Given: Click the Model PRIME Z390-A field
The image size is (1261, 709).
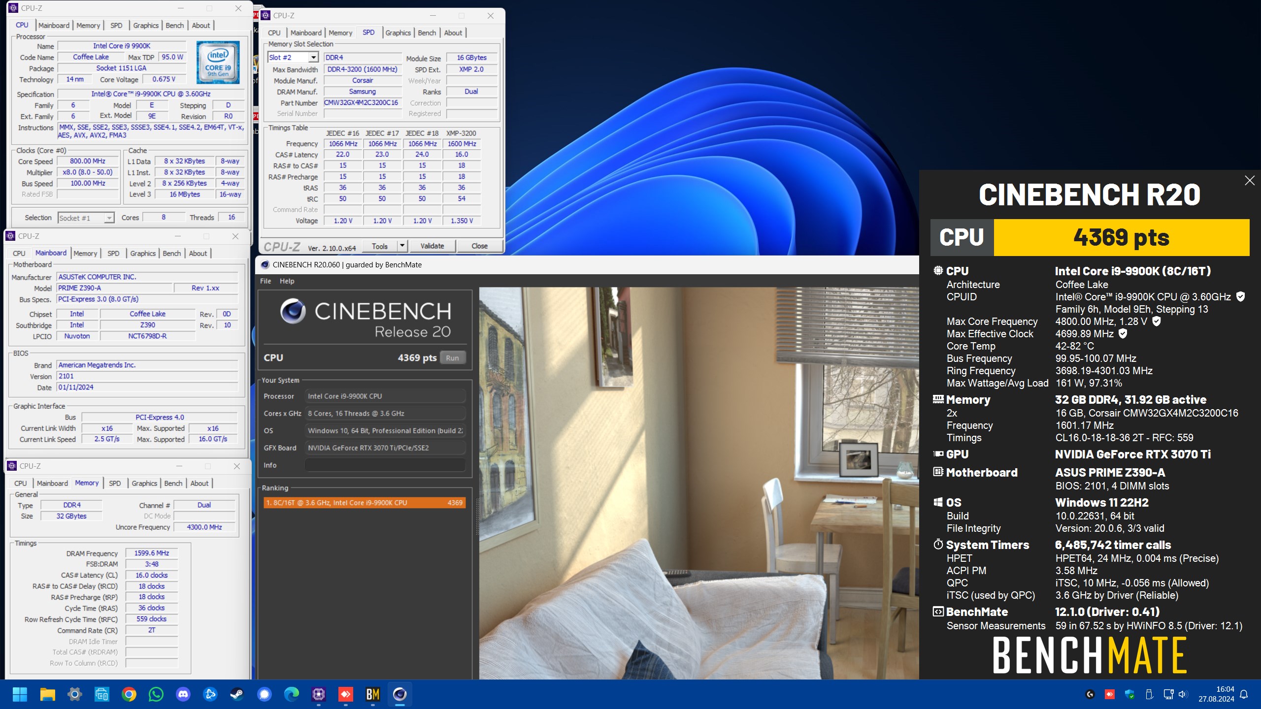Looking at the screenshot, I should pos(114,288).
